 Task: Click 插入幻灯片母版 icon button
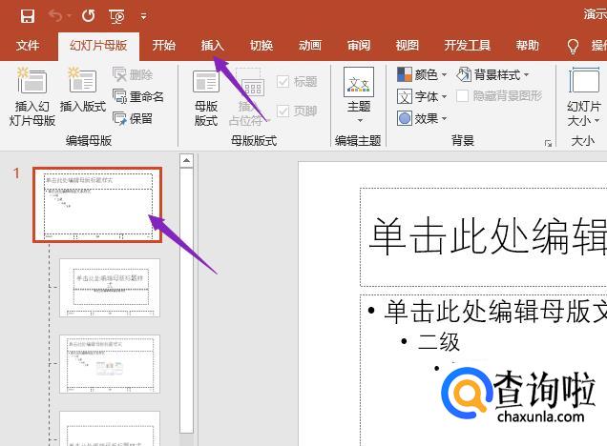[32, 96]
